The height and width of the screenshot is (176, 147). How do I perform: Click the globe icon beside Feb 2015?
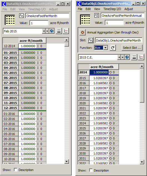pyautogui.click(x=52, y=31)
